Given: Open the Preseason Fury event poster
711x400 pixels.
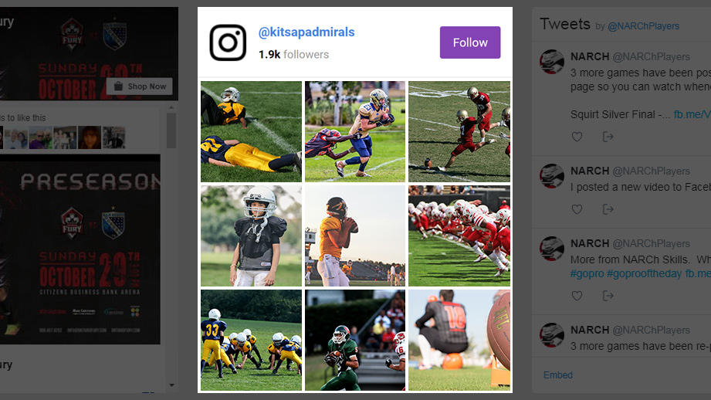Looking at the screenshot, I should coord(80,249).
